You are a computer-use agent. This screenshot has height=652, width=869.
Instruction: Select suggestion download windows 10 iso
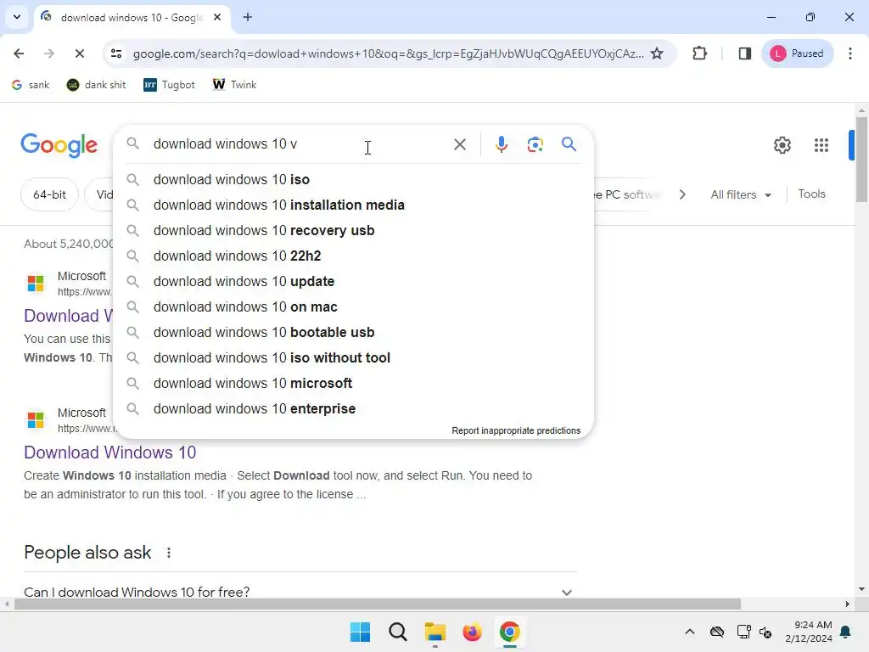tap(353, 180)
